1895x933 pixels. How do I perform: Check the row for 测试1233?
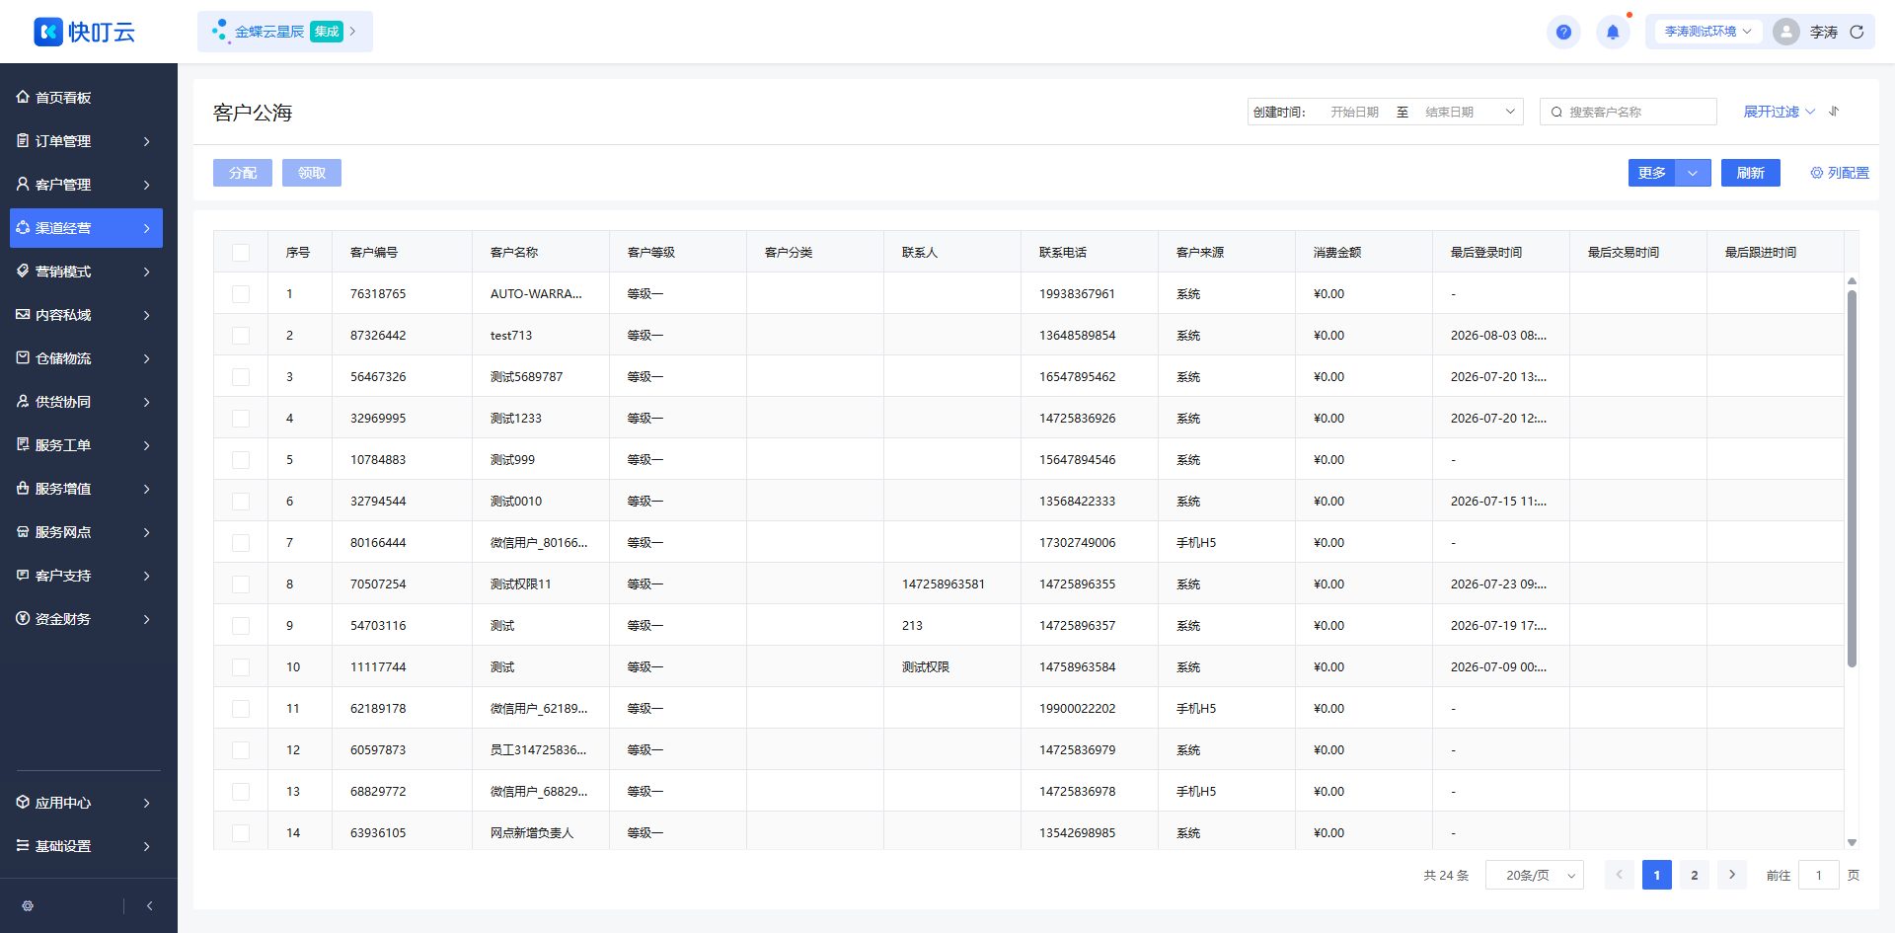click(241, 419)
